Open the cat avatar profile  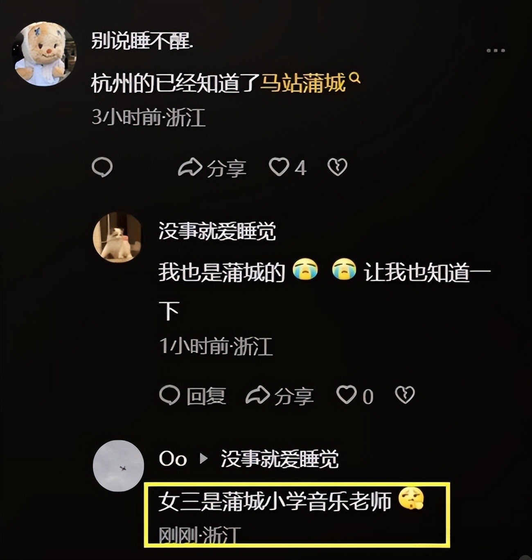117,237
